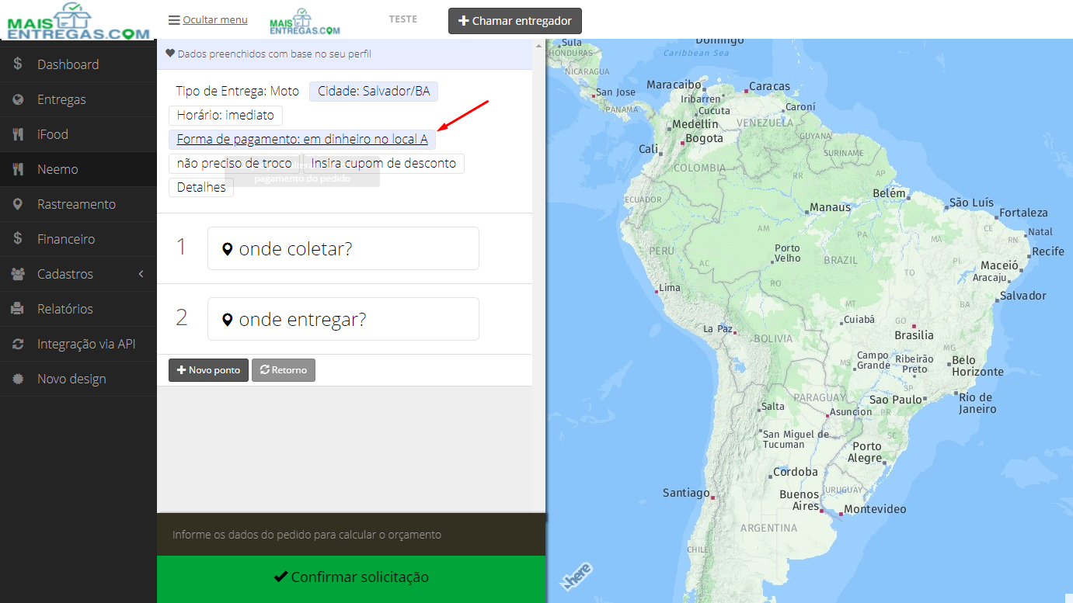Click the refresh icon beside Integração via API

[18, 344]
